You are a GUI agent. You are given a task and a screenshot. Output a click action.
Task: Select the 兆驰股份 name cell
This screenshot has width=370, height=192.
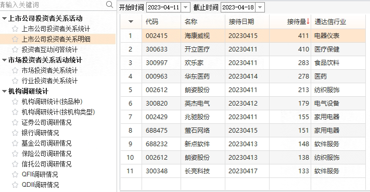click(x=203, y=117)
